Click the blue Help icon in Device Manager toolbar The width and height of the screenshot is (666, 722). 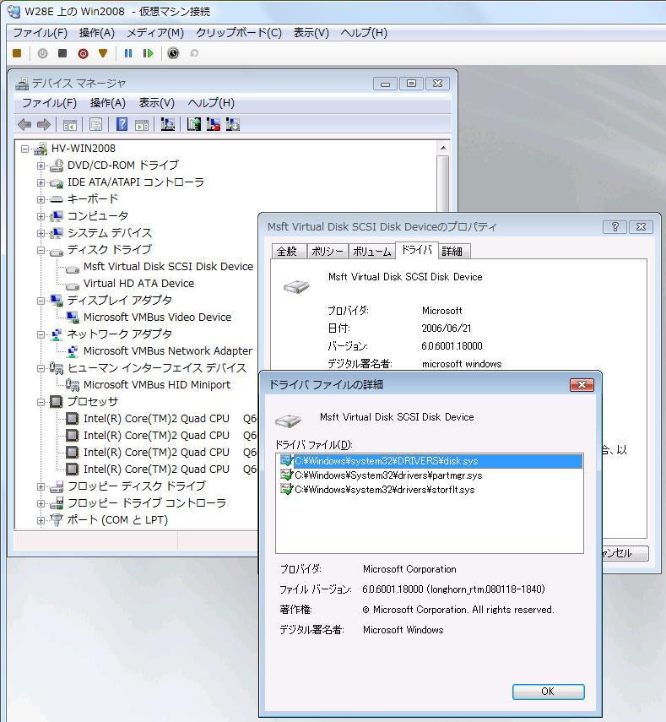pos(122,124)
